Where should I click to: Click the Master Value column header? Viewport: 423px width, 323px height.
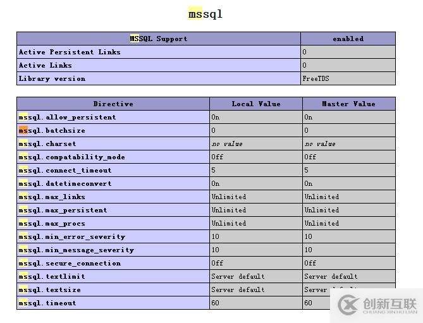point(348,104)
